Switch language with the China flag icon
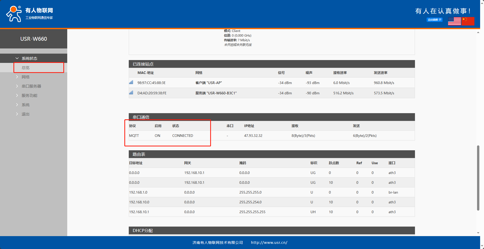The image size is (484, 249). click(x=468, y=21)
